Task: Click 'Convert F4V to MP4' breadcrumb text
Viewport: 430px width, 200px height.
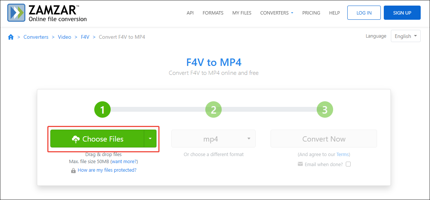Action: point(122,37)
